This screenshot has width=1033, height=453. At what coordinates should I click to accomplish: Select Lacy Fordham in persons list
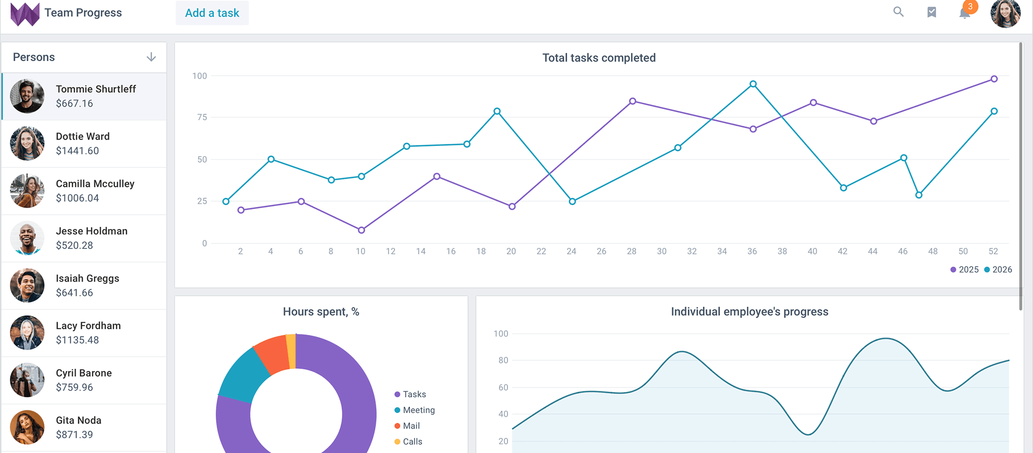click(84, 333)
